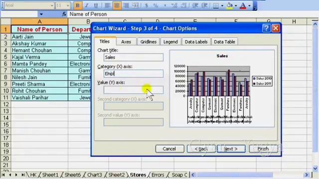
Task: Apply Currency style format
Action: (146, 5)
